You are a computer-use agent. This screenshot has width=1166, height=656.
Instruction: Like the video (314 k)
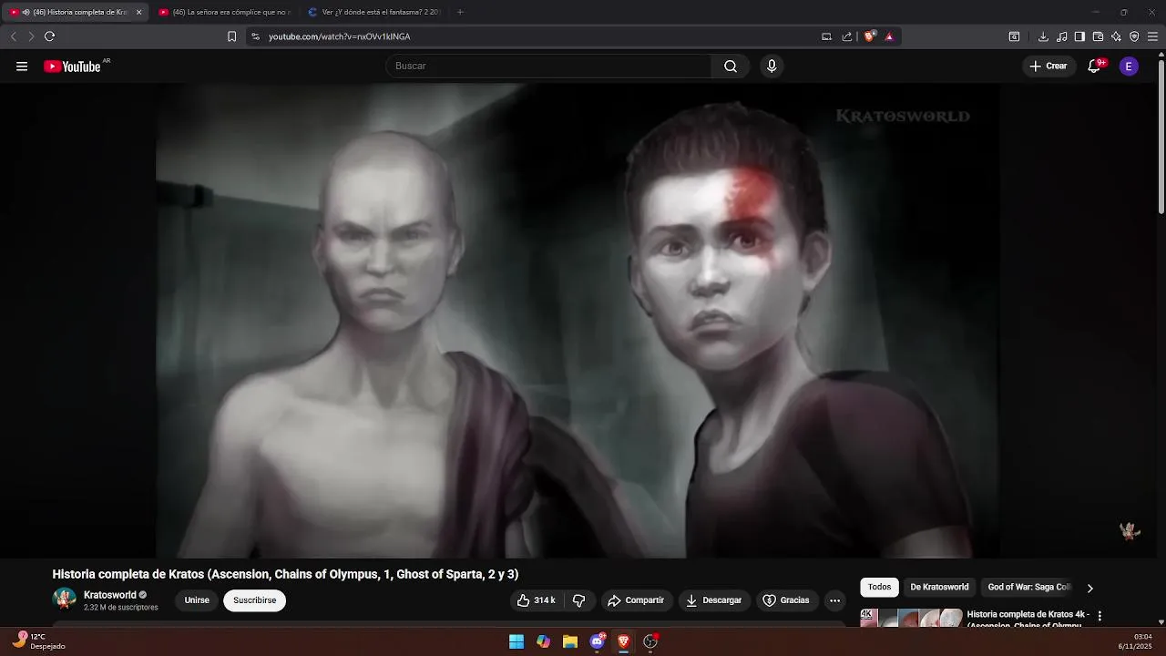pyautogui.click(x=536, y=600)
